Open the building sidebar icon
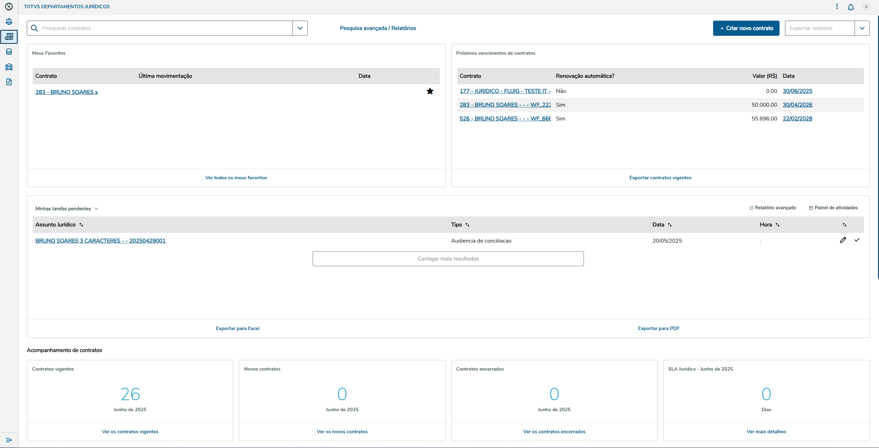 (9, 67)
